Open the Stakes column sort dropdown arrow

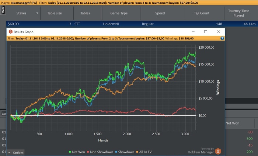pos(38,13)
